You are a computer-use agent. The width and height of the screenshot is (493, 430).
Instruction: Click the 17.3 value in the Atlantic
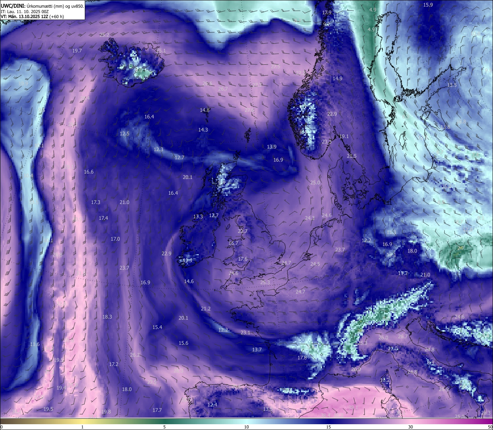pyautogui.click(x=96, y=202)
